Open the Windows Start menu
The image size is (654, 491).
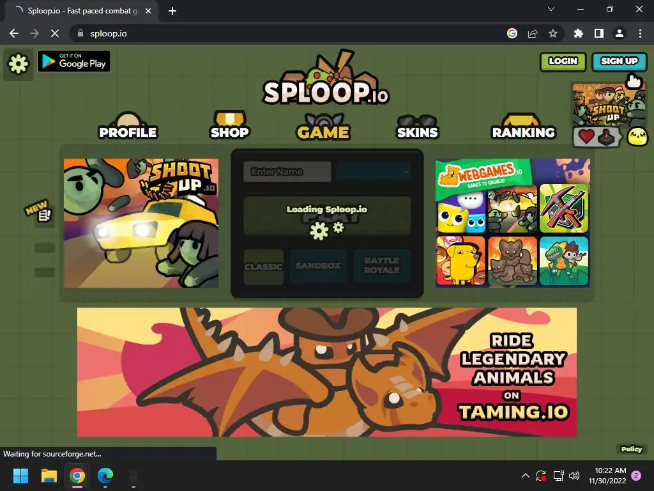(20, 476)
